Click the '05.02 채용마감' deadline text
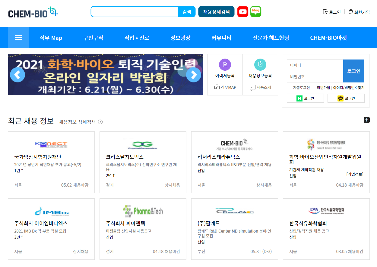The width and height of the screenshot is (377, 267). pyautogui.click(x=75, y=185)
